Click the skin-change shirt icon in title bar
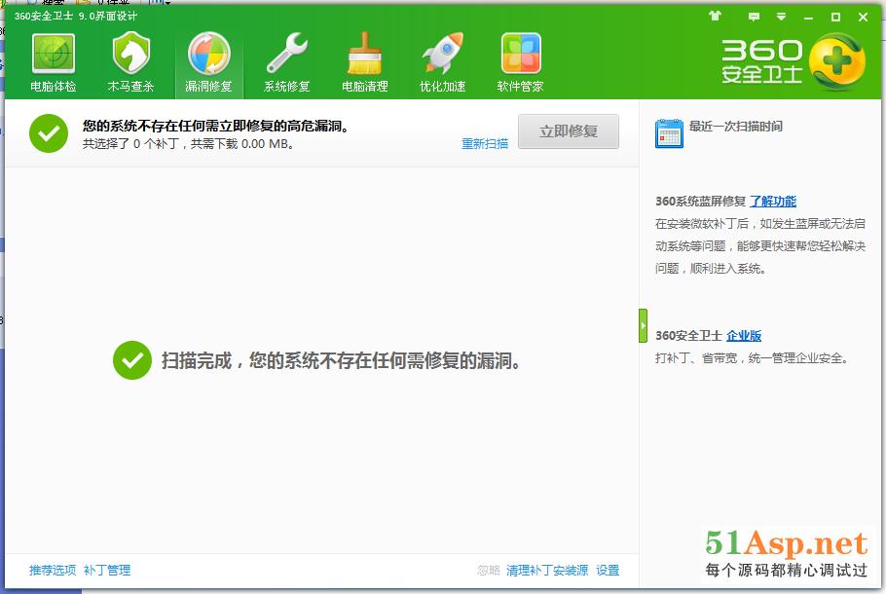The image size is (886, 594). pyautogui.click(x=716, y=16)
